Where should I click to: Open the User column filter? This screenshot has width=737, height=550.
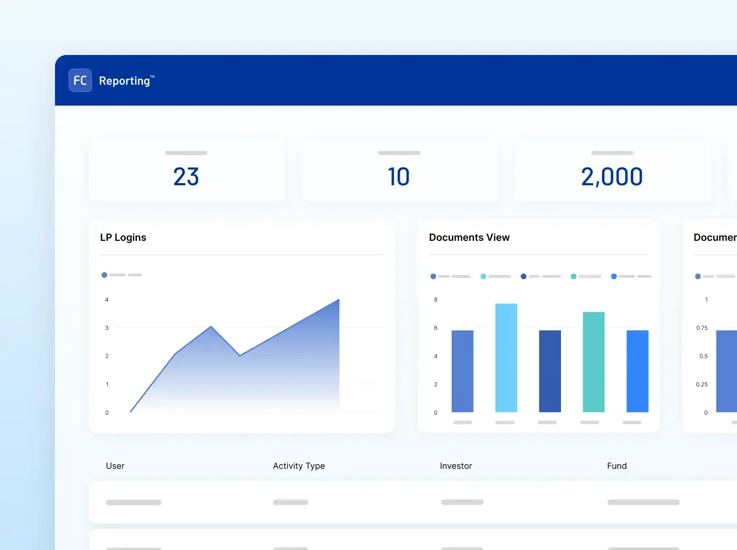pos(115,466)
